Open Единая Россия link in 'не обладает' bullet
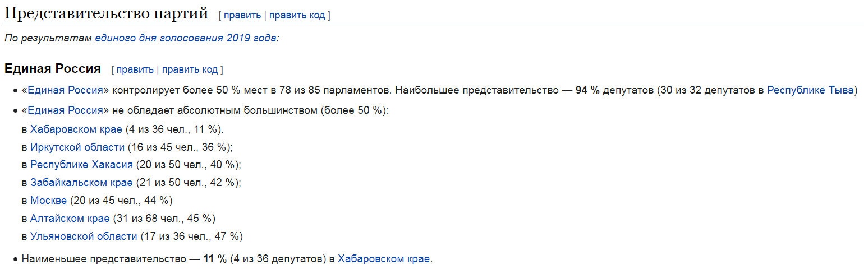This screenshot has height=274, width=864. point(66,110)
